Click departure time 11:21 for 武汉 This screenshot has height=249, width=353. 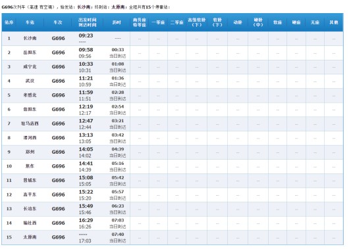[x=86, y=78]
